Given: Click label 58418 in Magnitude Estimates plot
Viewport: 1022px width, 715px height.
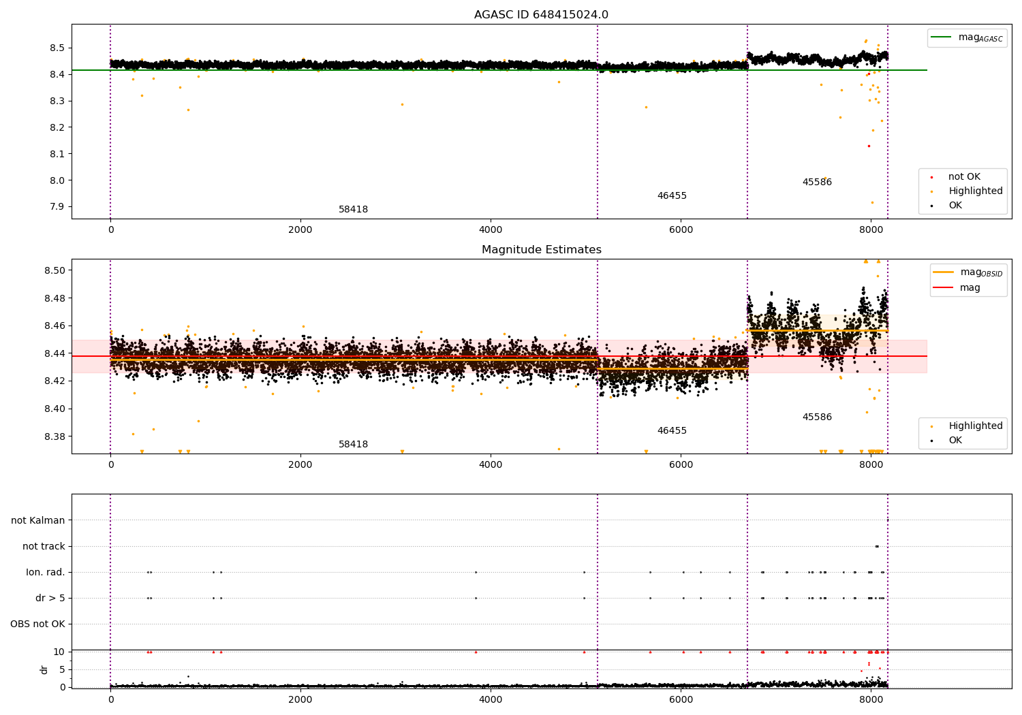Looking at the screenshot, I should (x=353, y=445).
